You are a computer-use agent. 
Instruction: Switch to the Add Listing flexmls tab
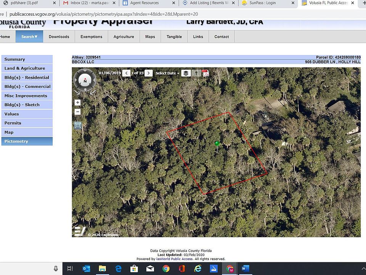tap(209, 3)
